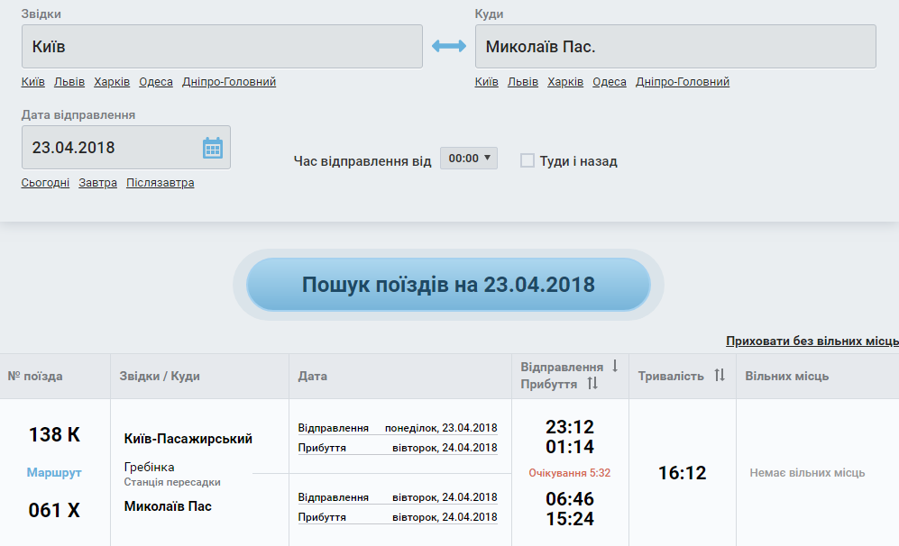Select 'Сьогодні' date shortcut
This screenshot has width=899, height=546.
coord(45,183)
